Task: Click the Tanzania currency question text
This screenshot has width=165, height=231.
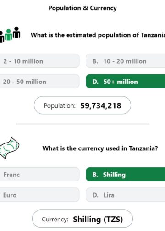Action: (100, 148)
